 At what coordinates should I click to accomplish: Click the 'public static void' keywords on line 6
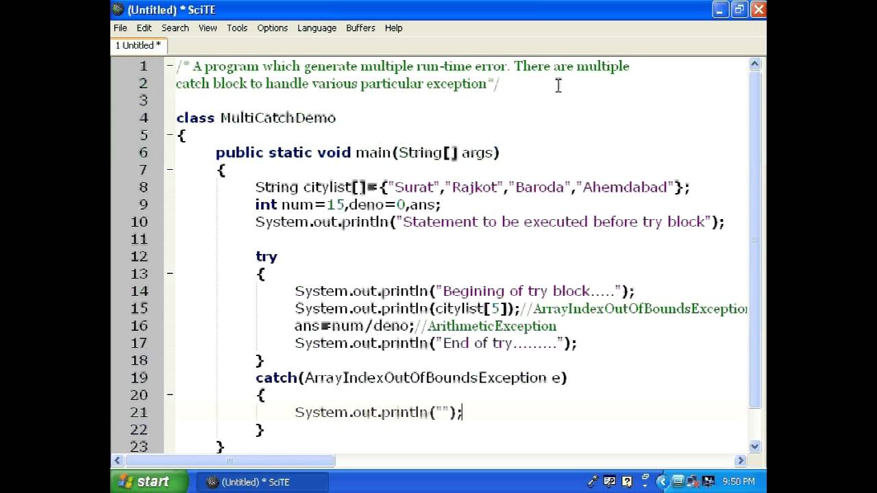pos(284,153)
